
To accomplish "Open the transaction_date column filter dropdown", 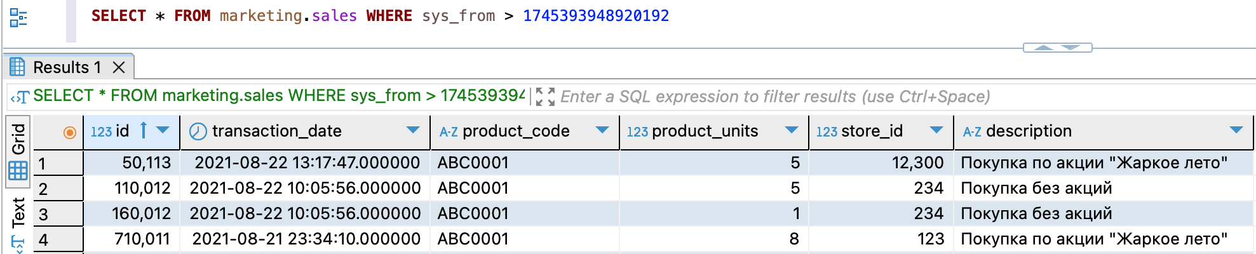I will pos(413,131).
